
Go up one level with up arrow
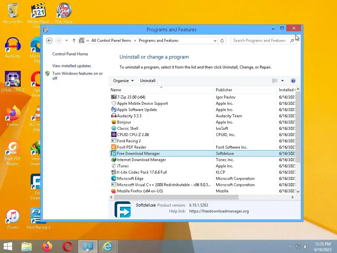[74, 41]
